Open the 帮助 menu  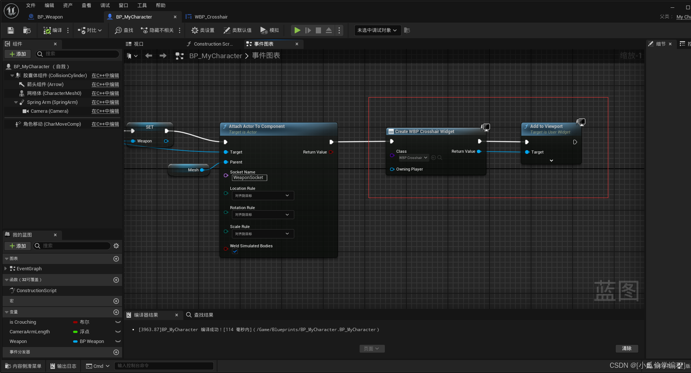click(x=161, y=5)
